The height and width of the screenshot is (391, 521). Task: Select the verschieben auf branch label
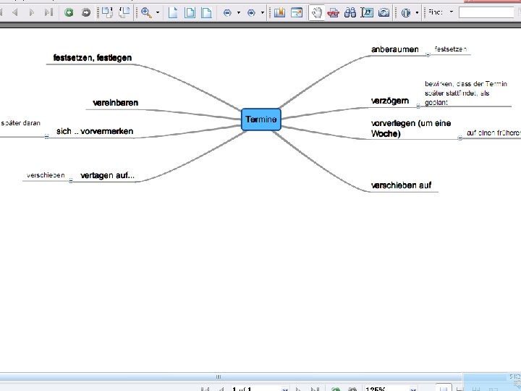[x=401, y=185]
